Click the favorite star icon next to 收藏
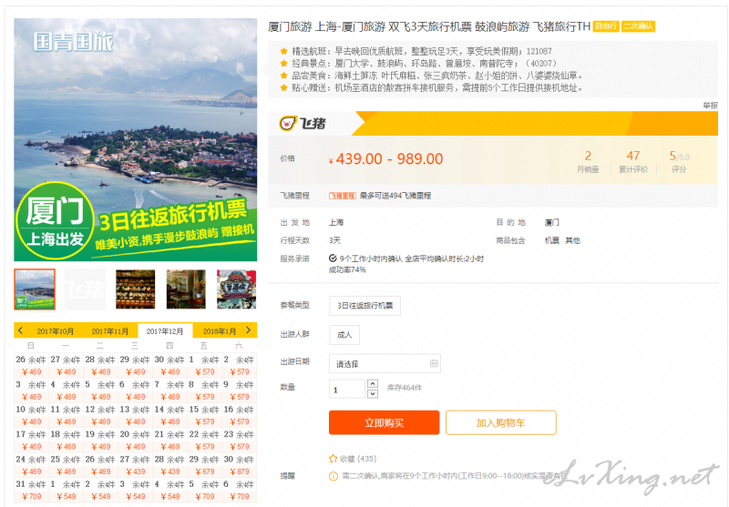Viewport: 729px width, 507px height. pos(333,459)
